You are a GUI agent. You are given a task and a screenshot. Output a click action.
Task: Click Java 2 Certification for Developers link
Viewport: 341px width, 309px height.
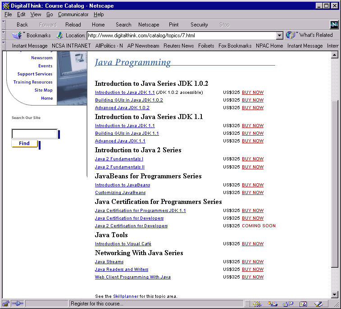(x=131, y=226)
